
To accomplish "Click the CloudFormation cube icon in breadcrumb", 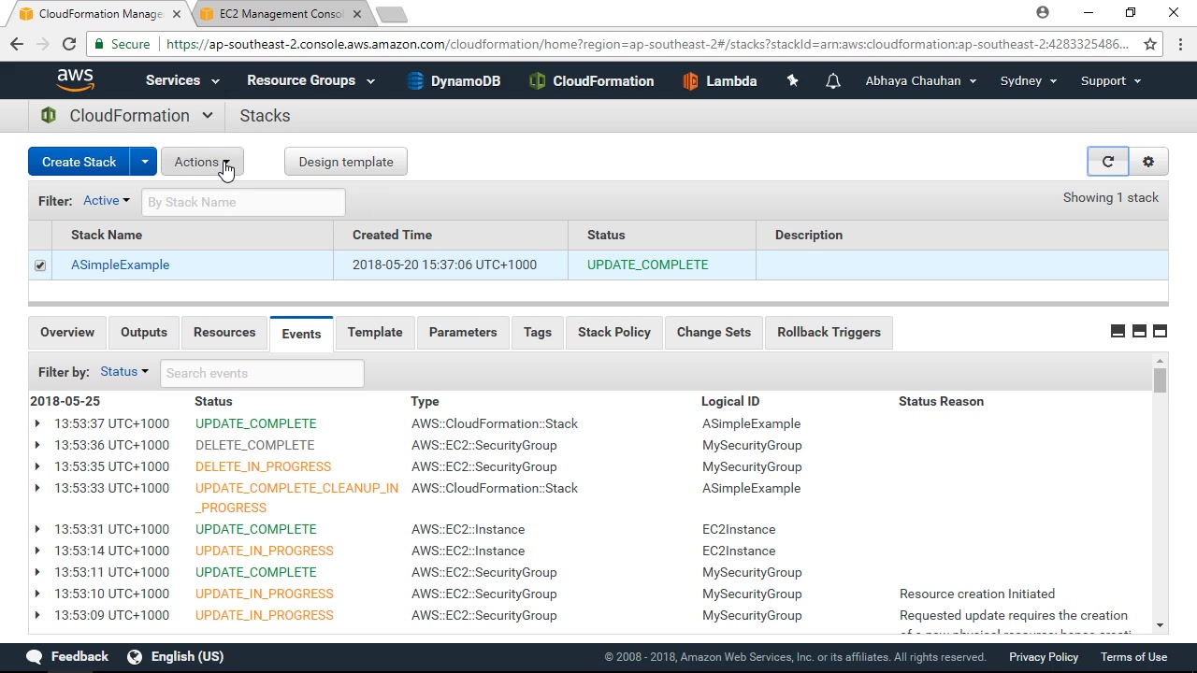I will tap(49, 116).
